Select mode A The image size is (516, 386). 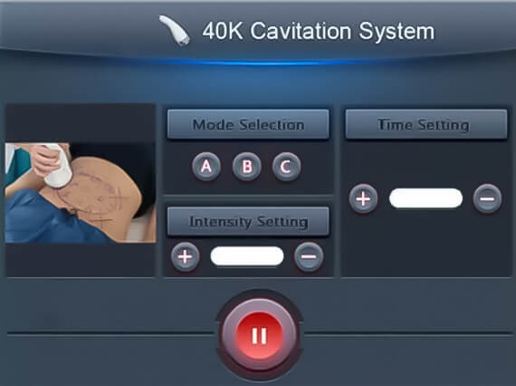pyautogui.click(x=206, y=167)
